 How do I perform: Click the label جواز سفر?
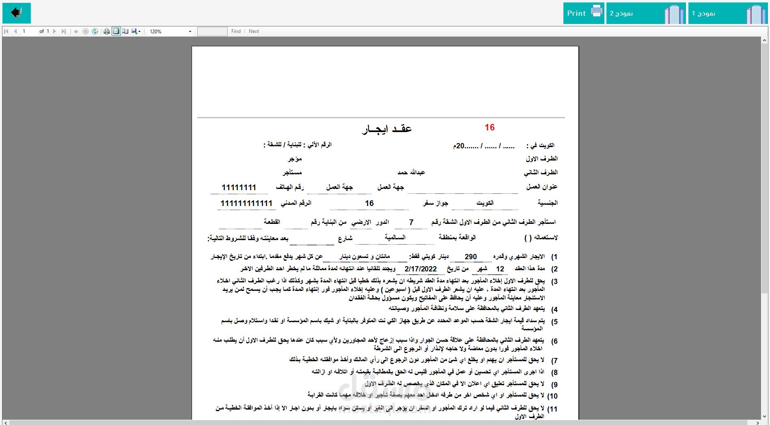click(x=435, y=203)
